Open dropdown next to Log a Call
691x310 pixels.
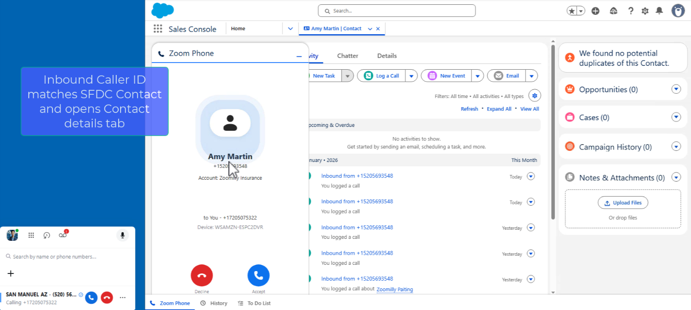pyautogui.click(x=411, y=76)
